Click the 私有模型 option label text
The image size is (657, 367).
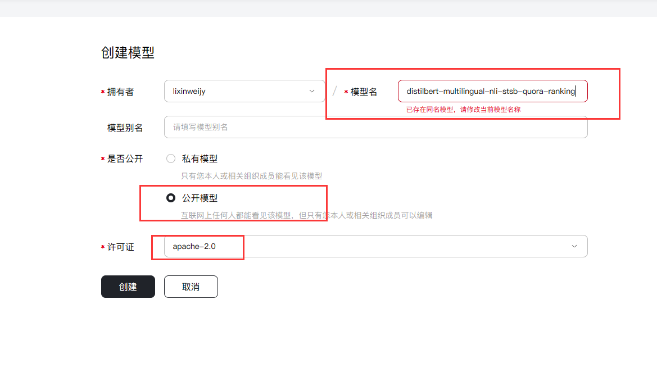pyautogui.click(x=200, y=159)
